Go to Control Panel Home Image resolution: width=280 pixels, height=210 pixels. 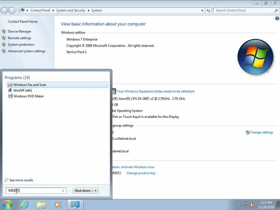(23, 22)
